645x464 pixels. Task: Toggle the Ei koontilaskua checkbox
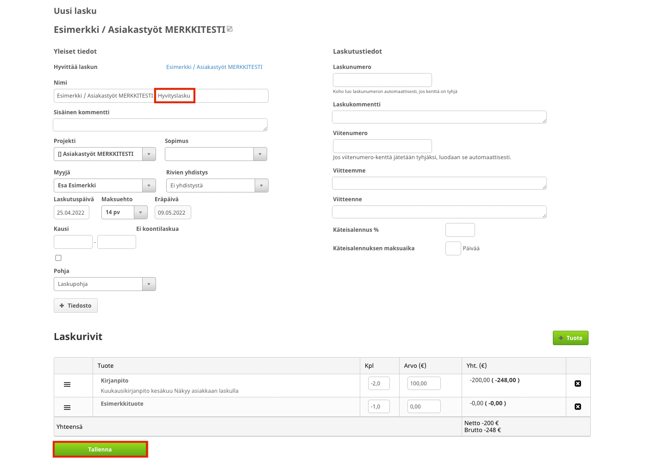[x=58, y=258]
